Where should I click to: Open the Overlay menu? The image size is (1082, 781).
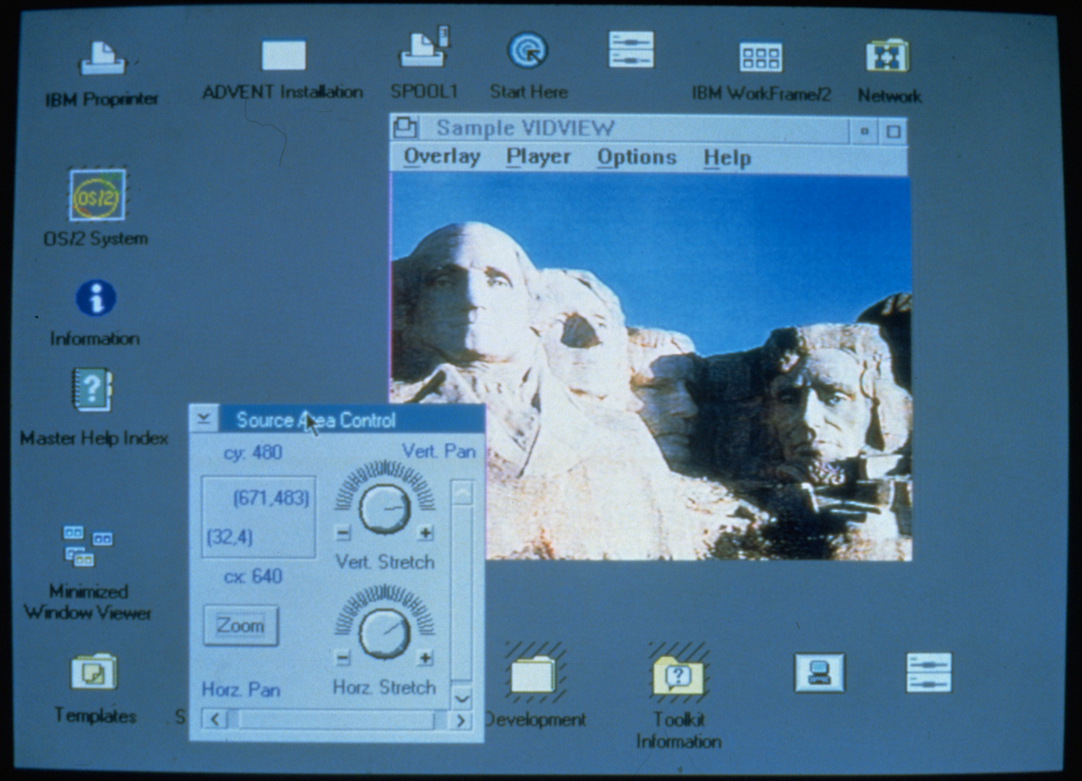(x=442, y=157)
